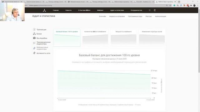Open the Новости menu item
Image resolution: width=200 pixels, height=112 pixels.
[68, 10]
